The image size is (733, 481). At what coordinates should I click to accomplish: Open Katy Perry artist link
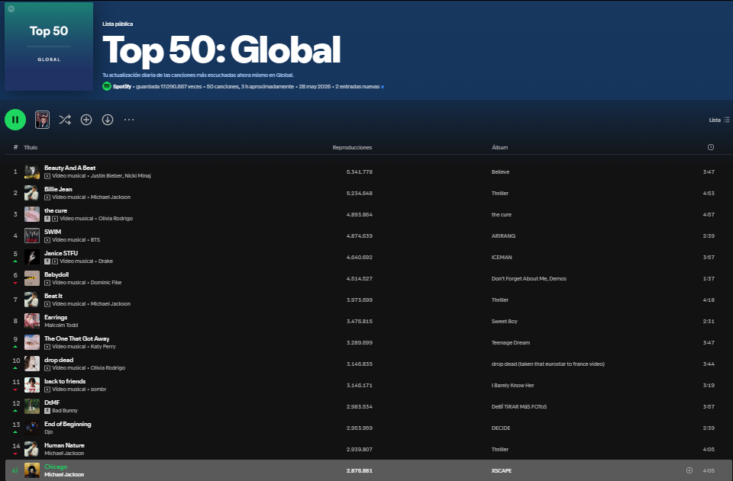(x=103, y=347)
